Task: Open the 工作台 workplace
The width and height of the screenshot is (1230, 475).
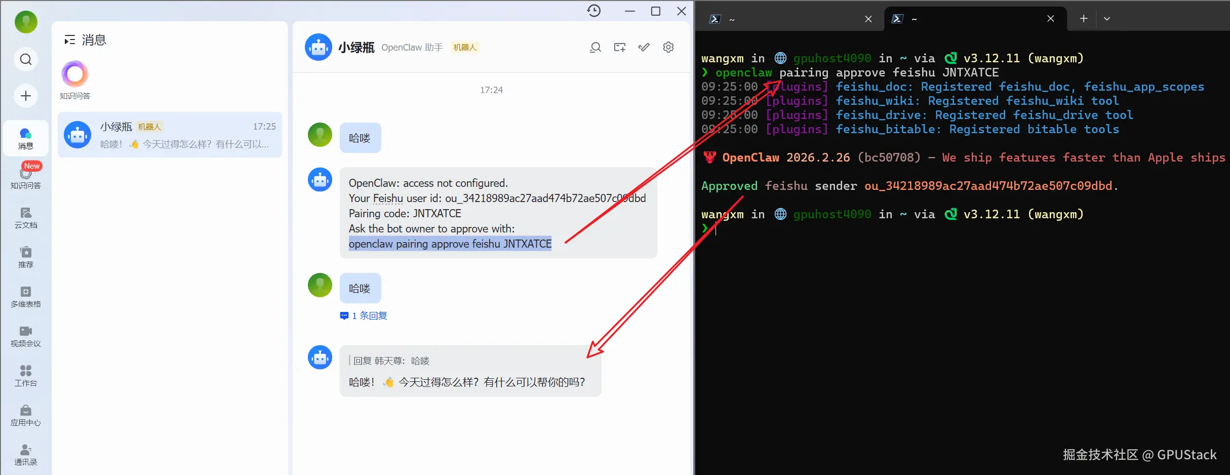Action: 26,376
